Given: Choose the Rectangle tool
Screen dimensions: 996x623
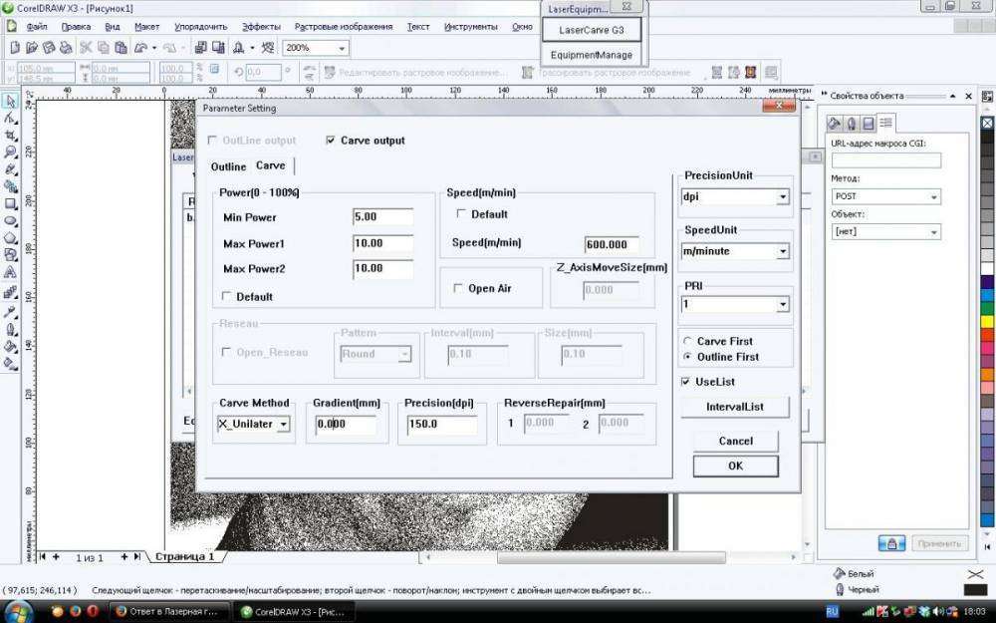Looking at the screenshot, I should click(x=10, y=202).
